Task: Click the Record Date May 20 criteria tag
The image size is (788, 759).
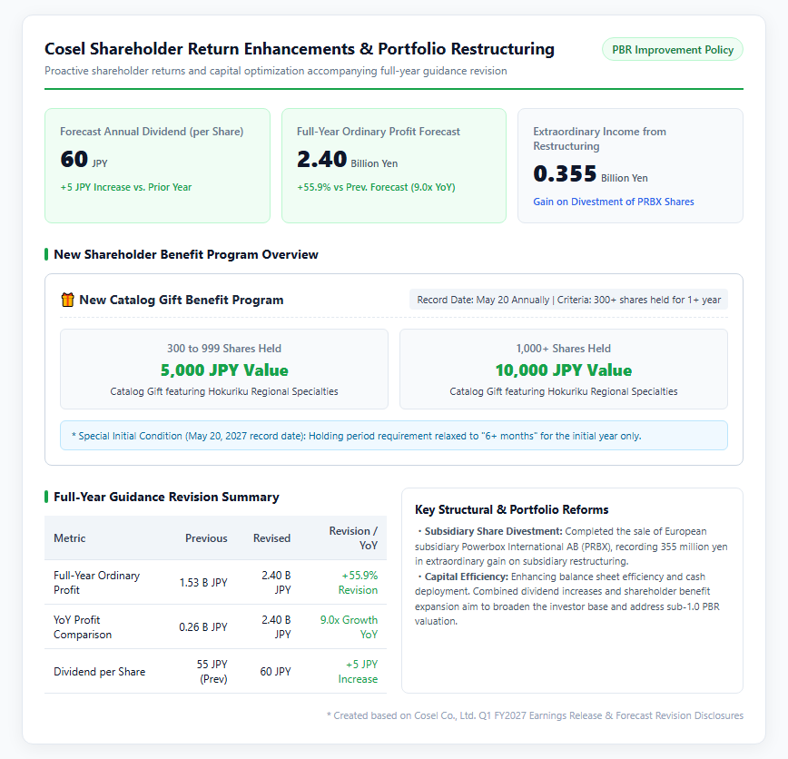Action: click(x=569, y=301)
